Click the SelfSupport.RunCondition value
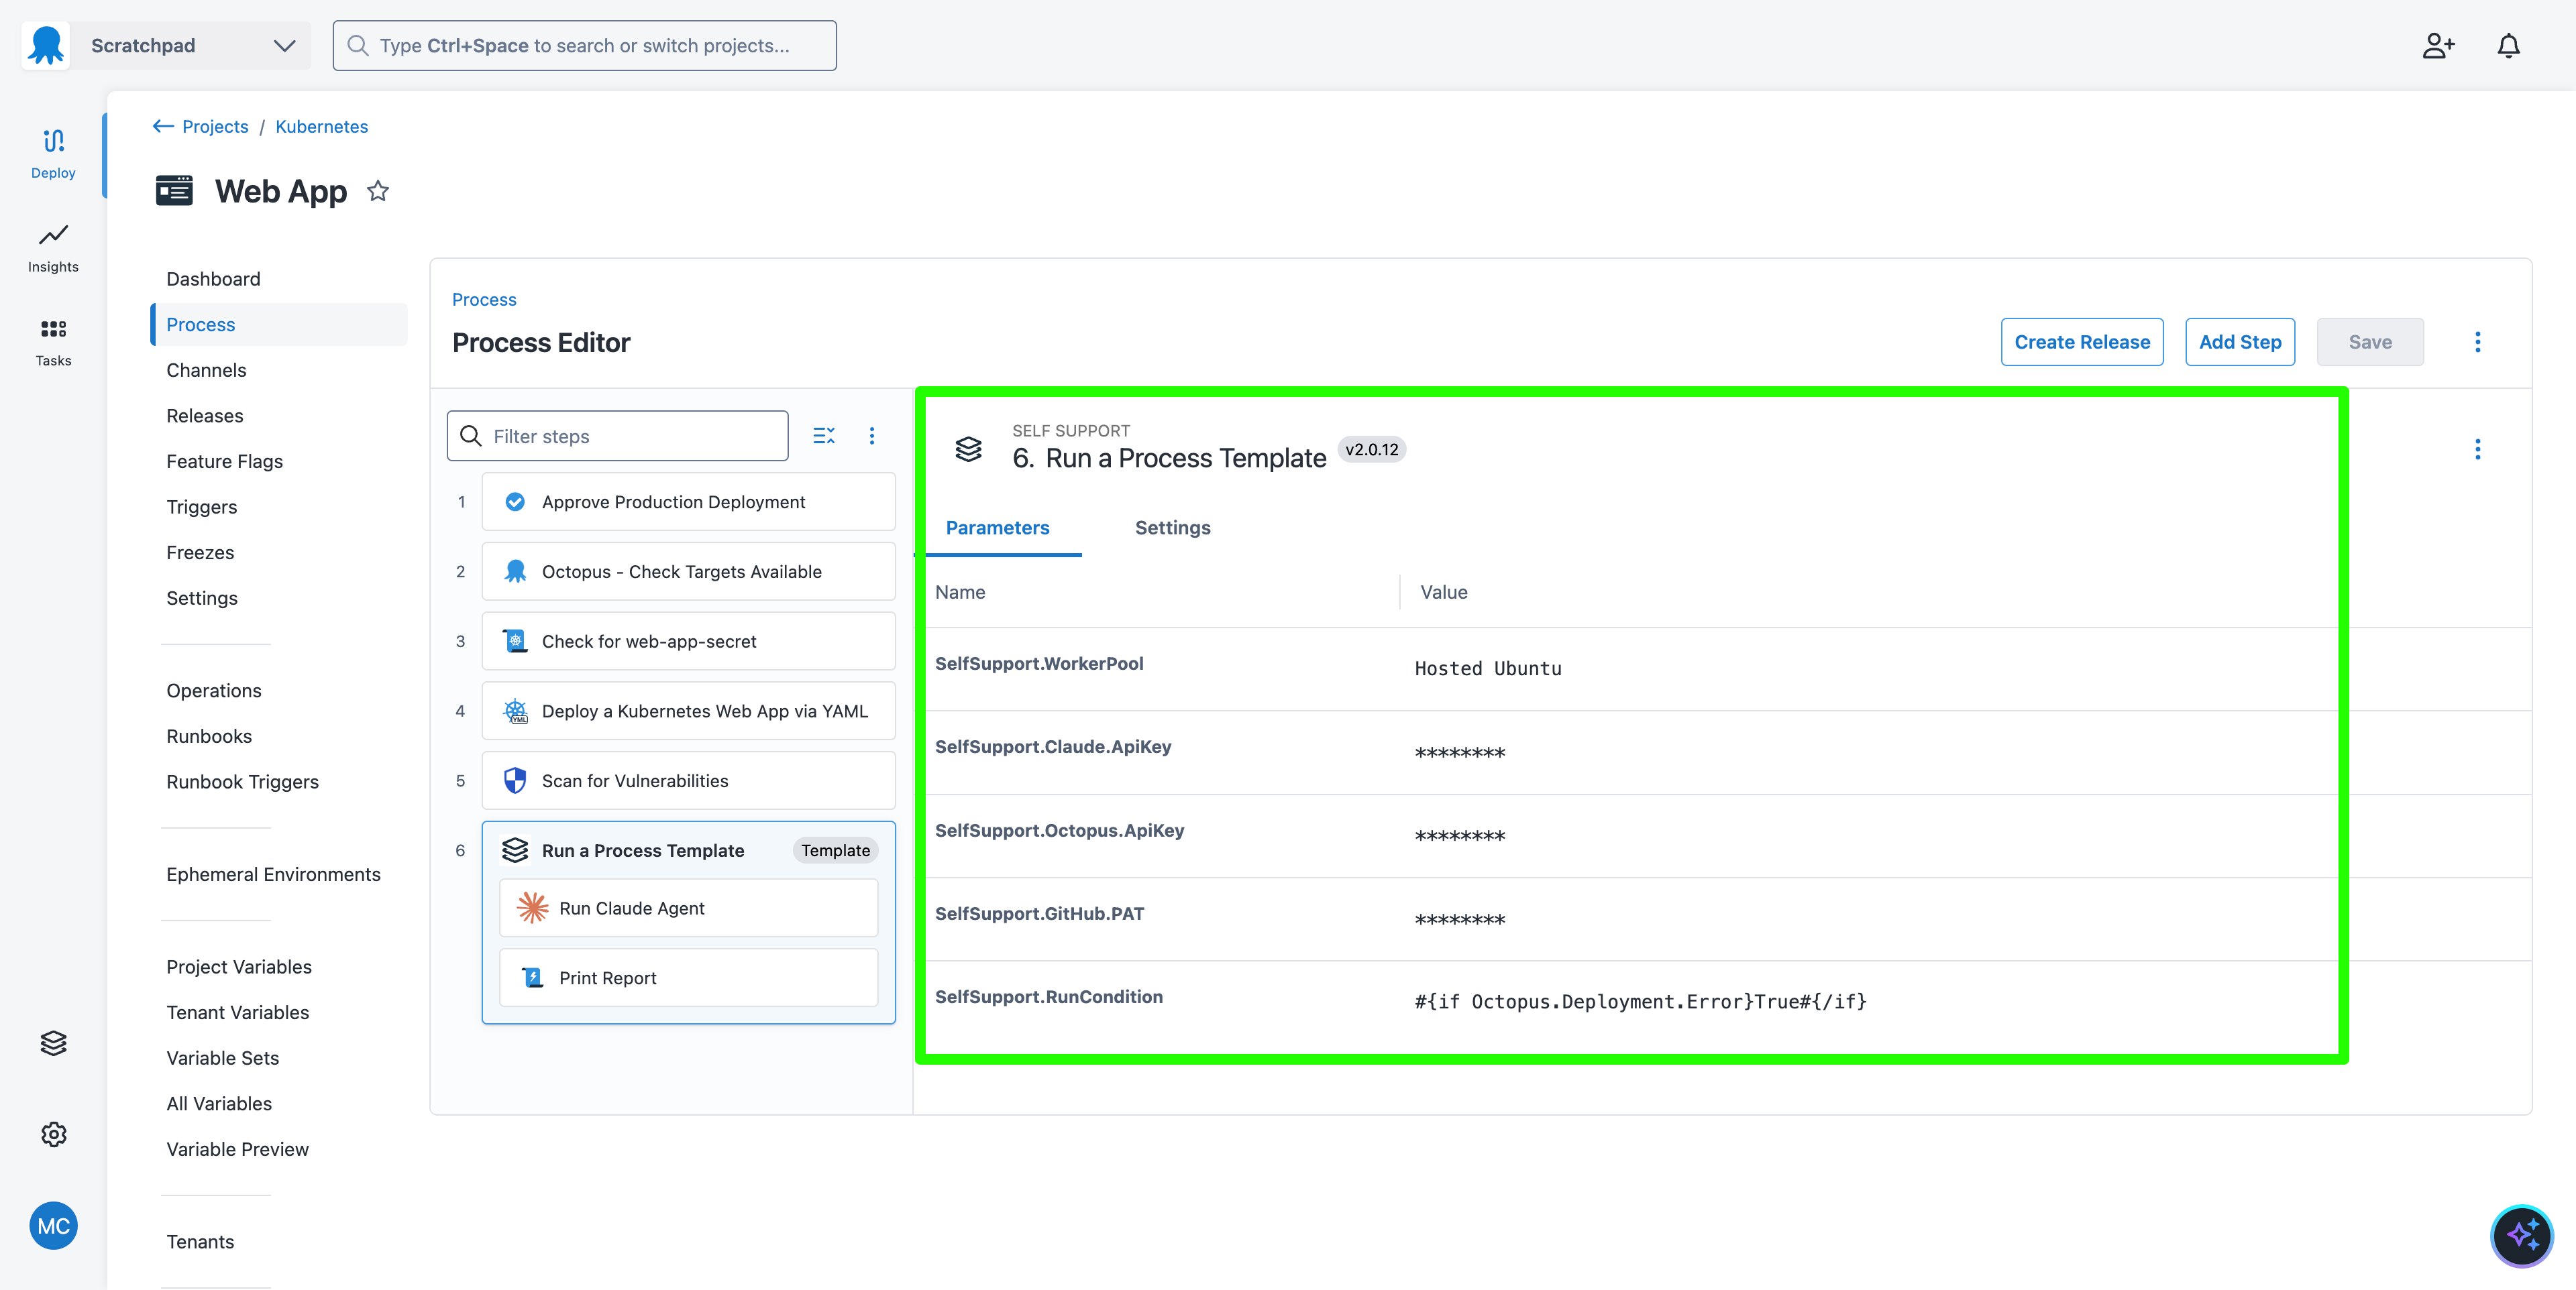The width and height of the screenshot is (2576, 1290). (x=1640, y=1001)
